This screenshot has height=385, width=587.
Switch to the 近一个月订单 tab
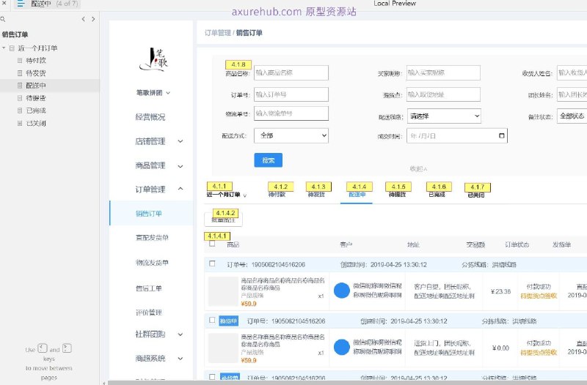point(224,195)
